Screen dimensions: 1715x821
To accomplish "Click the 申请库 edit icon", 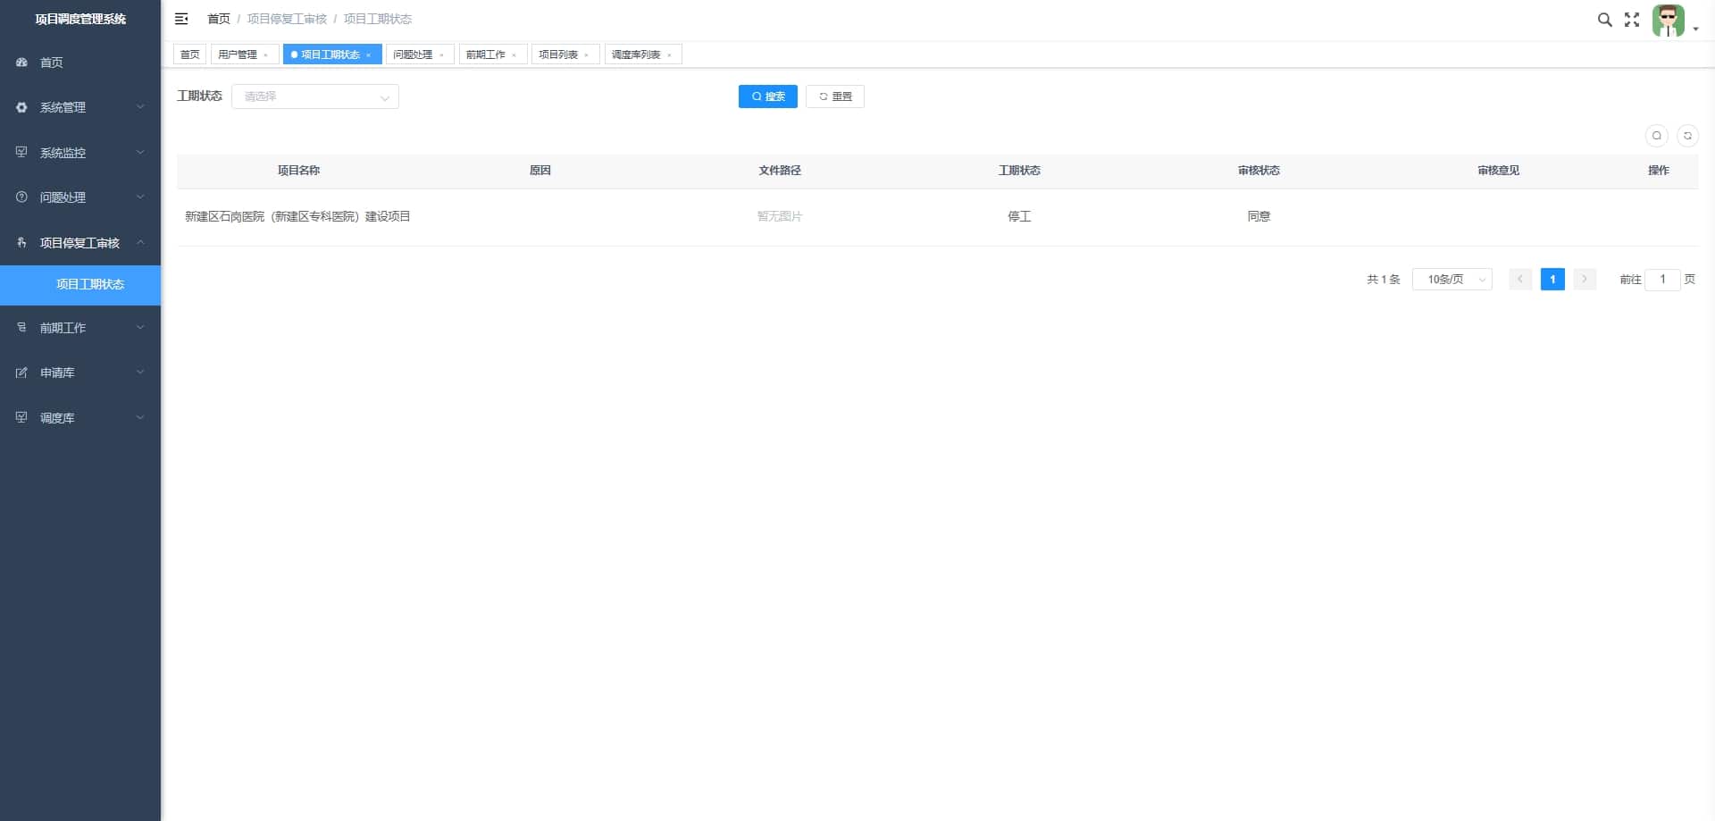I will tap(21, 373).
